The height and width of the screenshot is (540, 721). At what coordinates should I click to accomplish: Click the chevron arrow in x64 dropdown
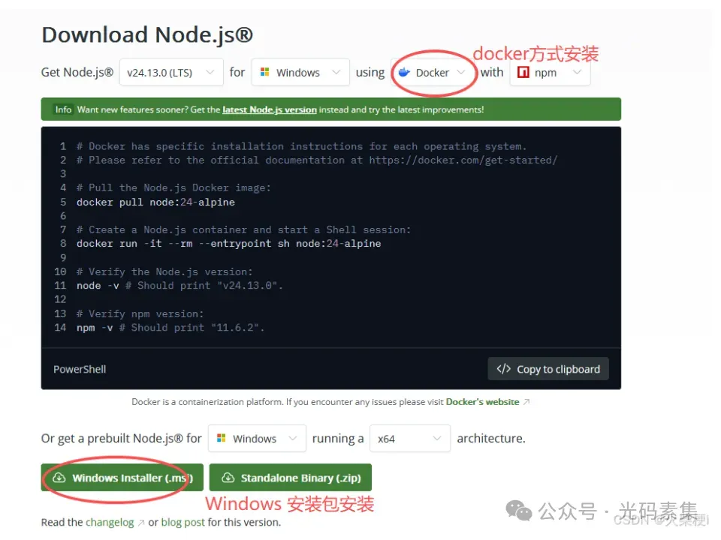click(437, 438)
